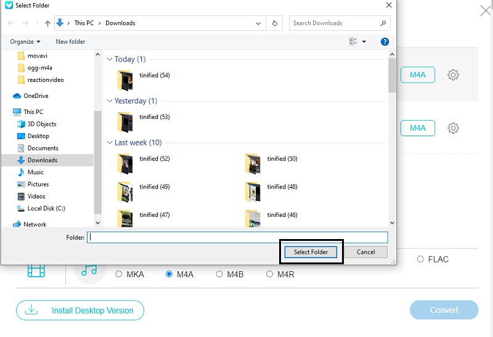
Task: Select the MKA format radio button
Action: pos(119,274)
